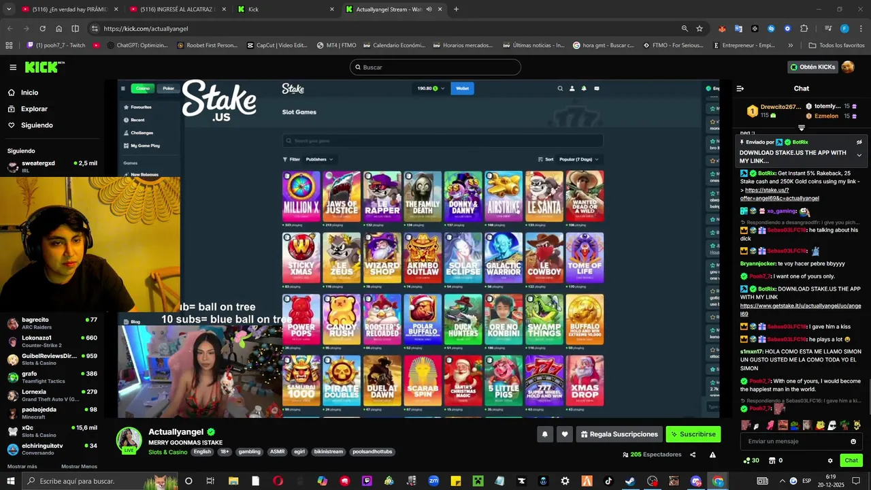Viewport: 871px width, 490px height.
Task: Report the stream using warning triangle icon
Action: pyautogui.click(x=712, y=455)
